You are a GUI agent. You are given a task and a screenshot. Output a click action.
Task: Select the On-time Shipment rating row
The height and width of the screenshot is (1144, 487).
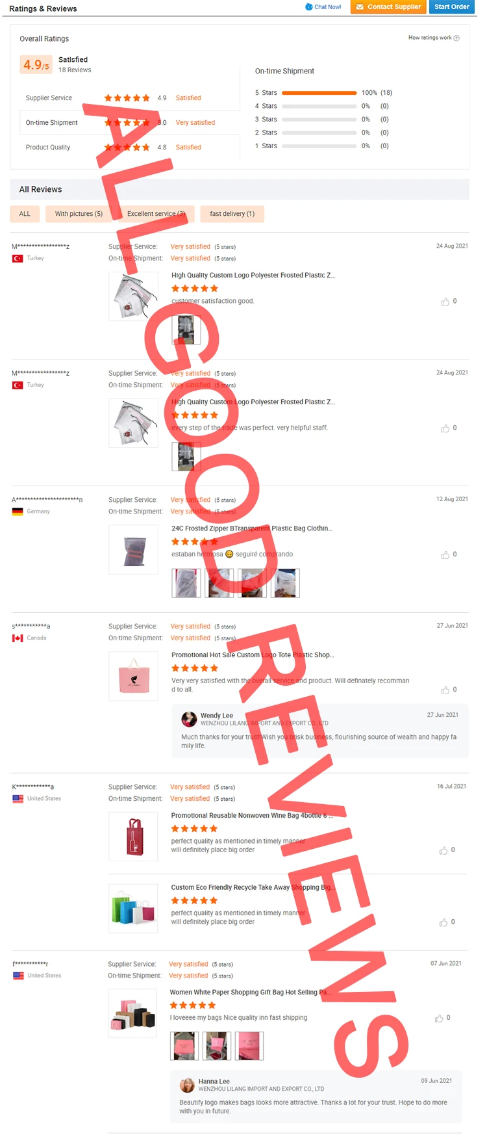point(129,123)
